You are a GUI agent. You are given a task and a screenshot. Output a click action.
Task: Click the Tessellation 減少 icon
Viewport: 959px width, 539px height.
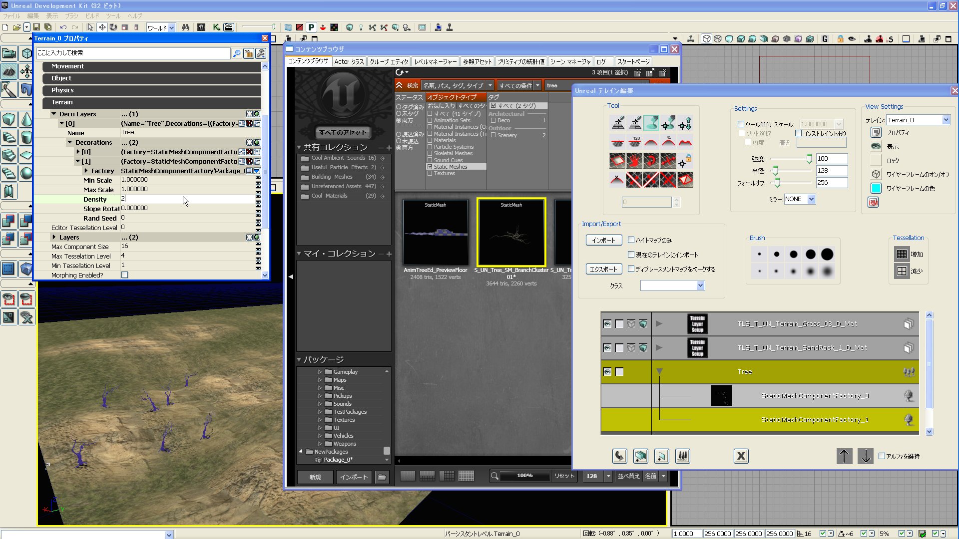click(x=902, y=271)
